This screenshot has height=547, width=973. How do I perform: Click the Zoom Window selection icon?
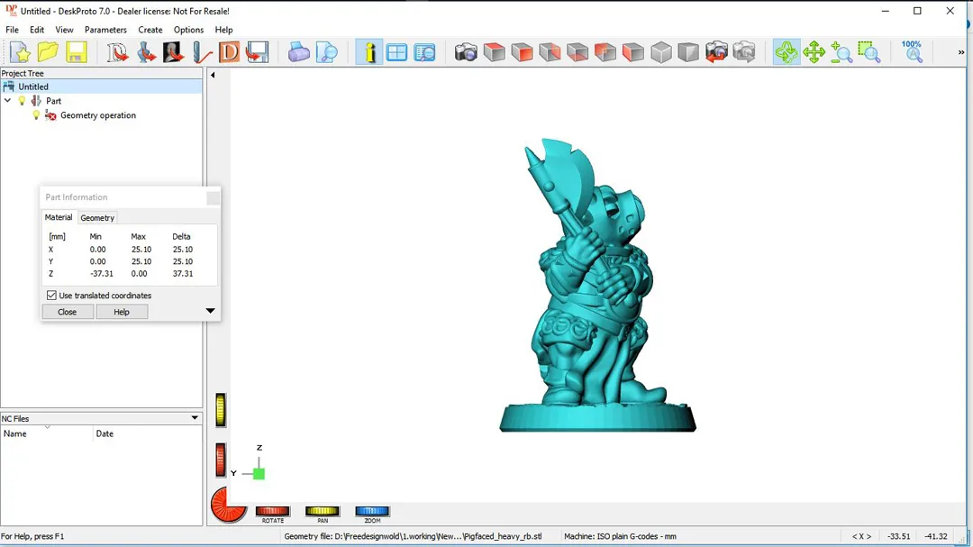[868, 52]
